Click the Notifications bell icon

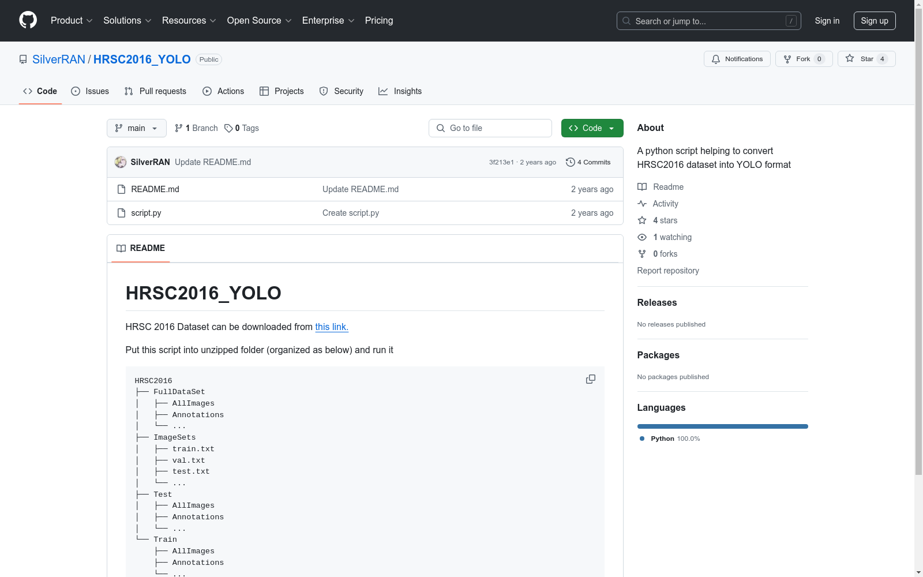pos(716,59)
